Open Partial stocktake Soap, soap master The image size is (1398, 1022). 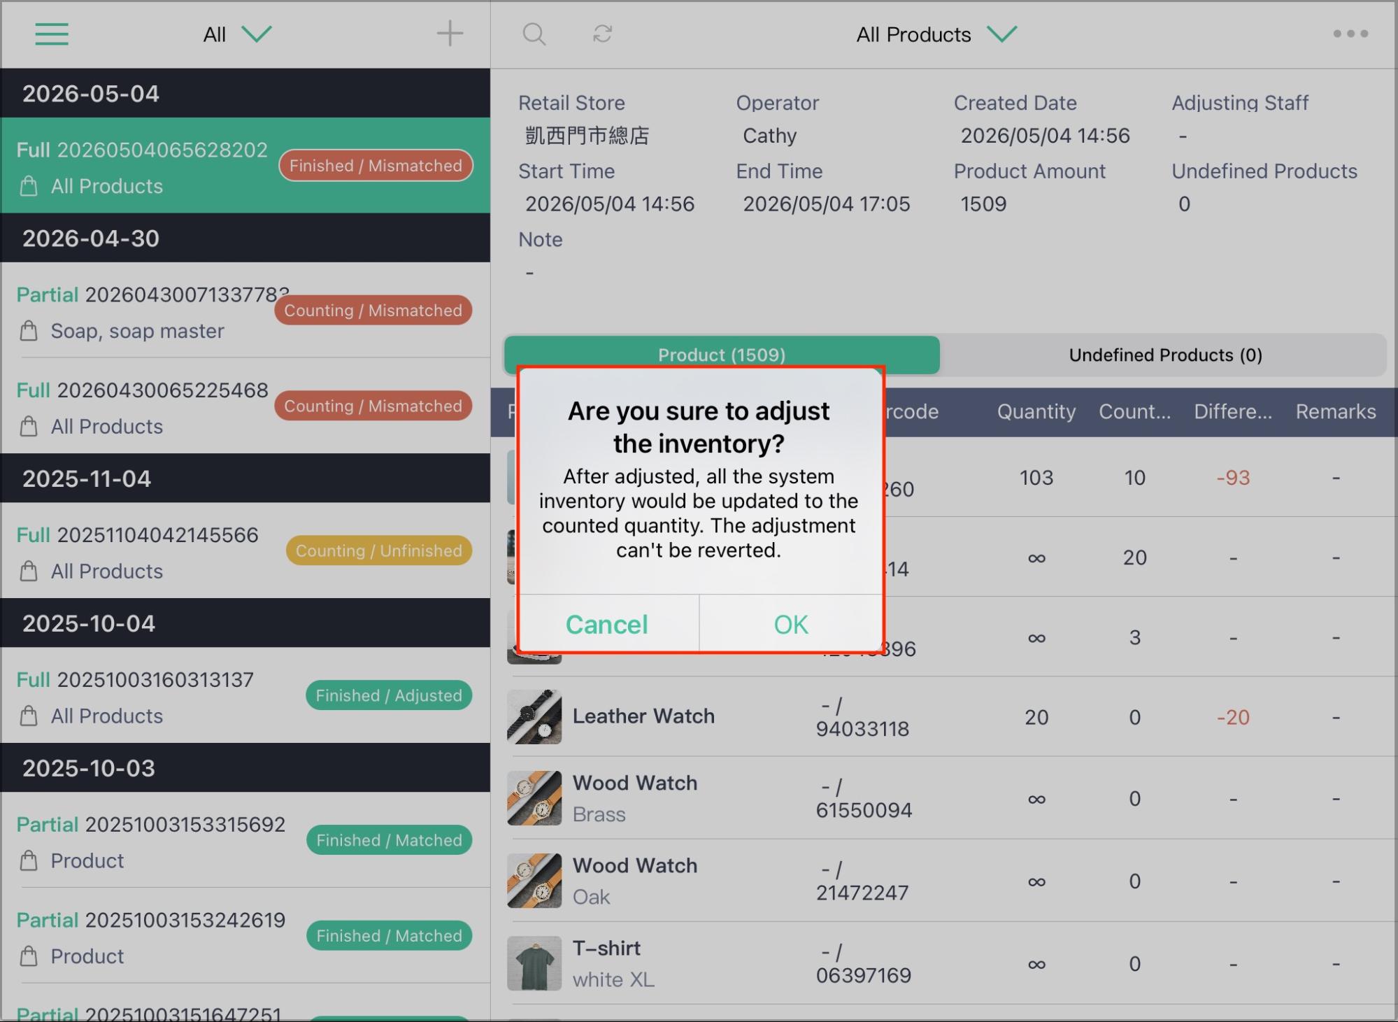pyautogui.click(x=245, y=311)
